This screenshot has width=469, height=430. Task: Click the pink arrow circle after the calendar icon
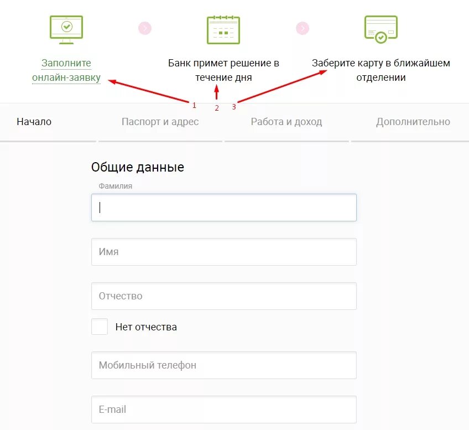pyautogui.click(x=303, y=28)
